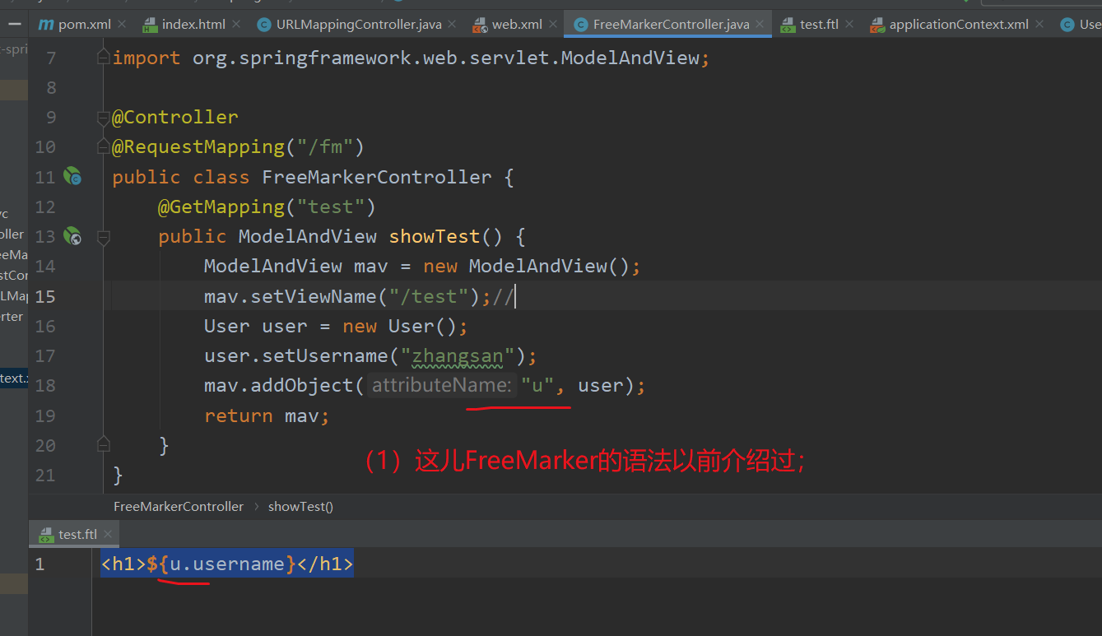Click the run icon beside line 13
This screenshot has width=1102, height=636.
[x=72, y=236]
